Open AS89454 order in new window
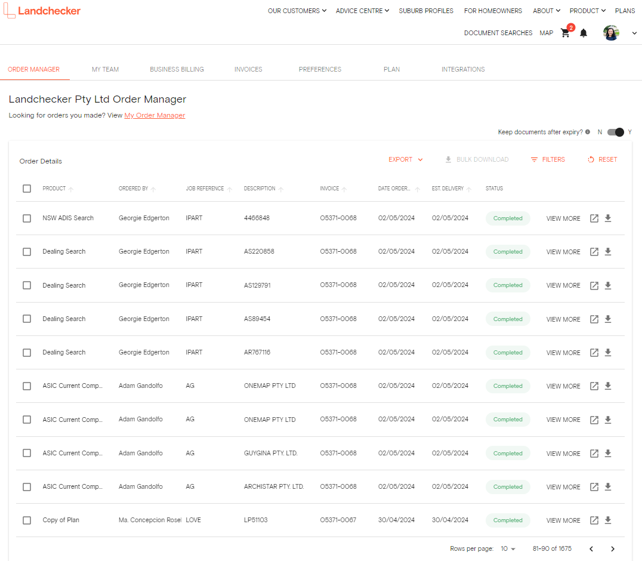 (594, 319)
